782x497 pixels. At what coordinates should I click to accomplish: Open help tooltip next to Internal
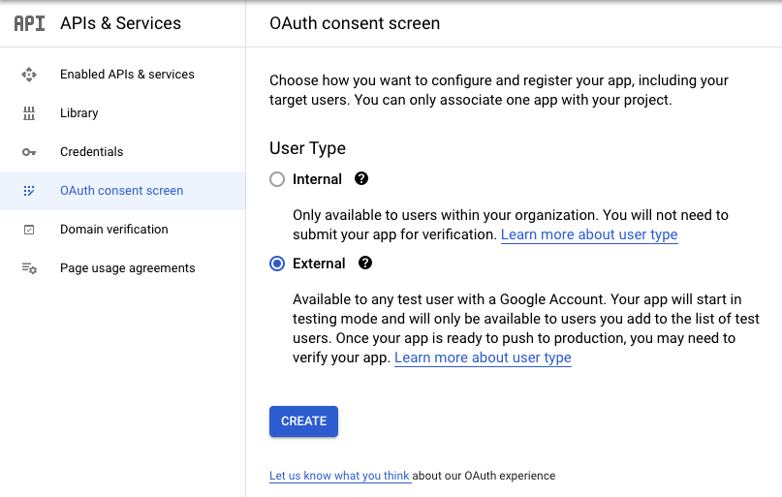tap(361, 178)
